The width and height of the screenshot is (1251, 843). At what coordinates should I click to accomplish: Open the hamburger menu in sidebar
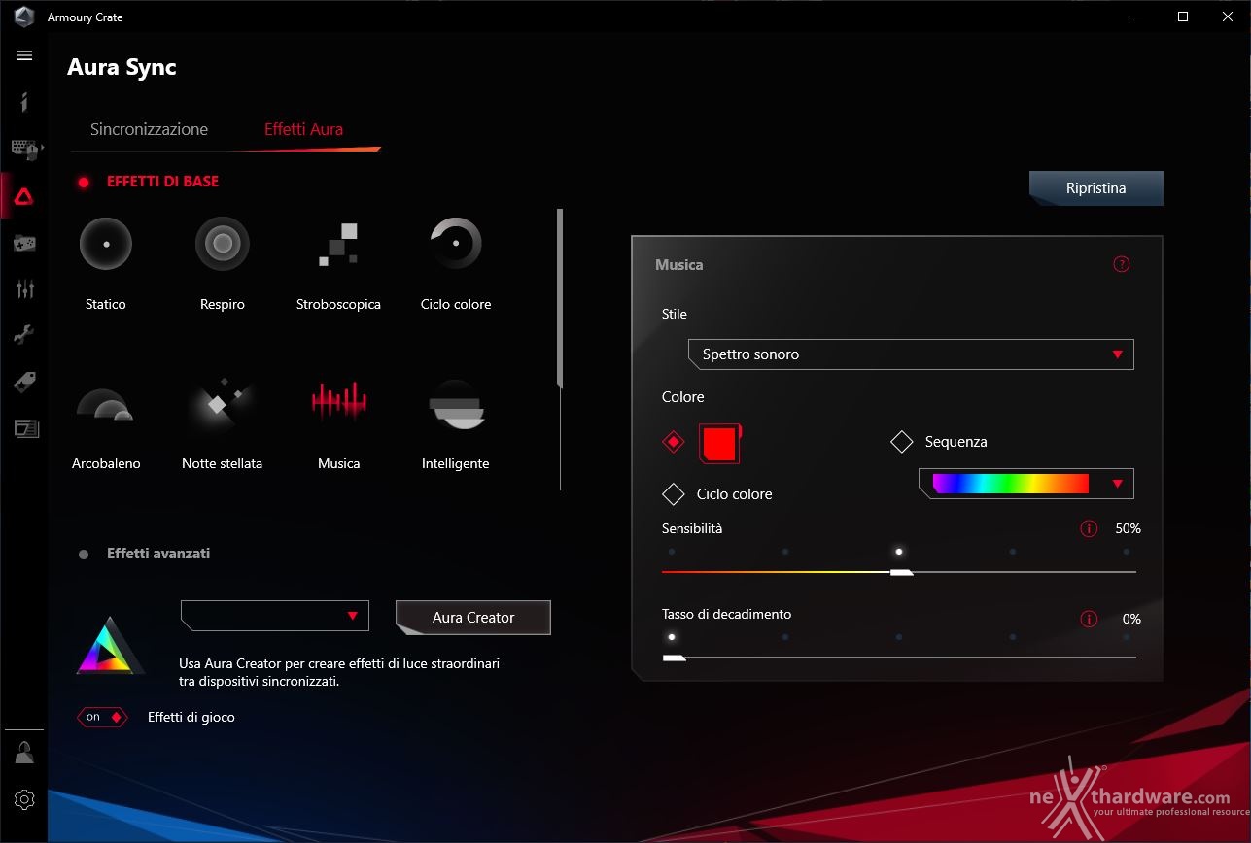[x=24, y=55]
